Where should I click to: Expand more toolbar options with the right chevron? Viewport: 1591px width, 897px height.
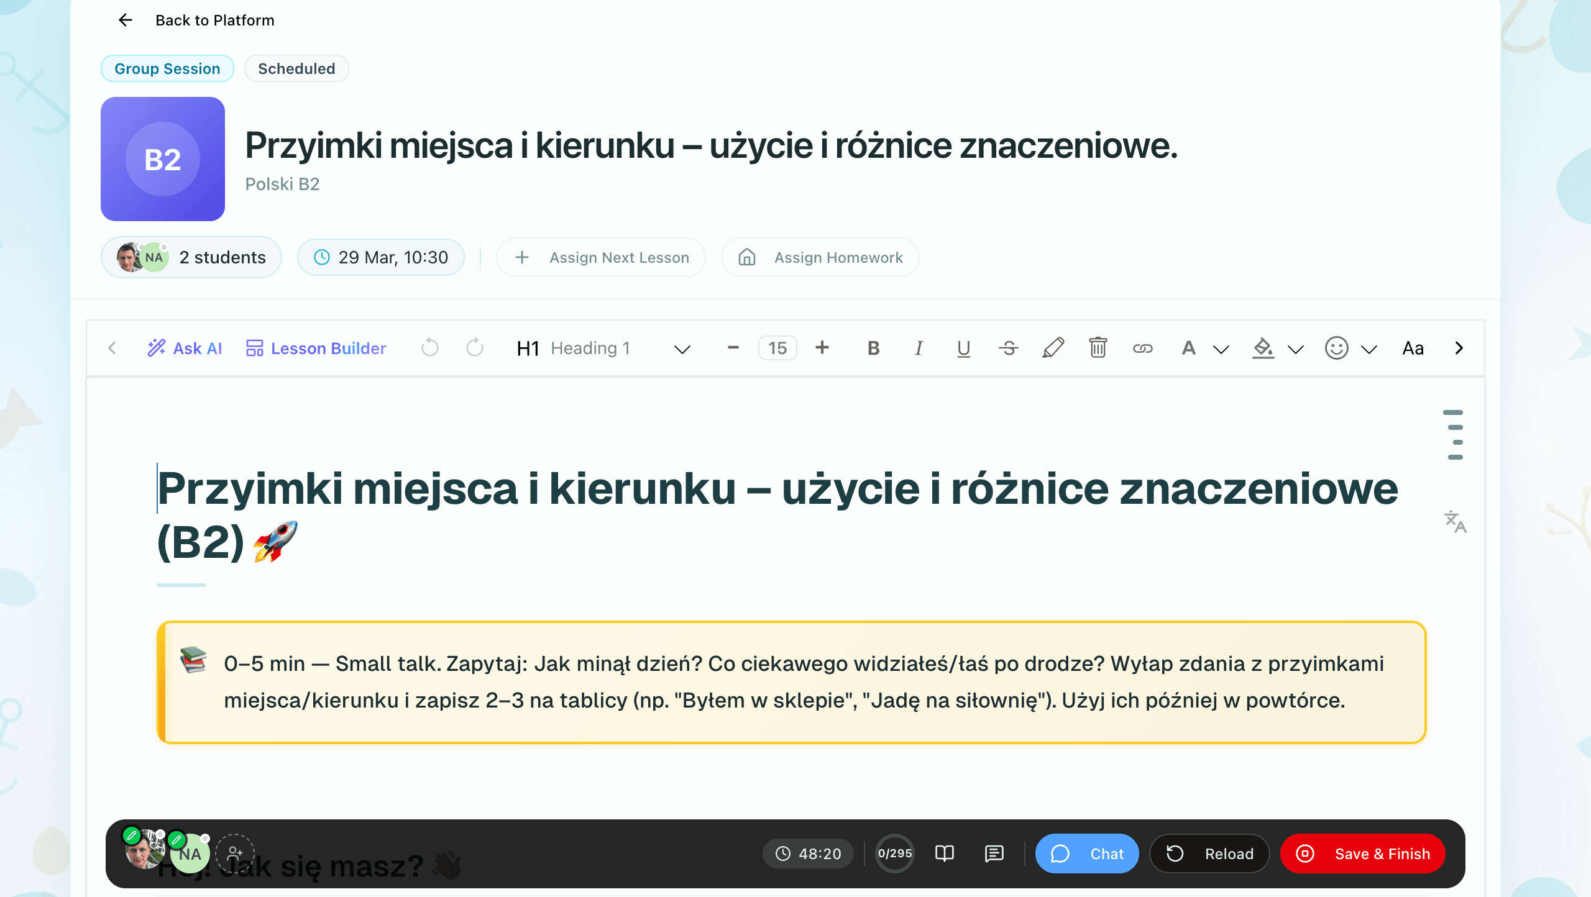1459,348
